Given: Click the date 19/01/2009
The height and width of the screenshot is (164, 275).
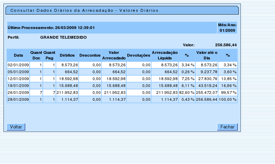Looking at the screenshot, I should pos(18,86).
